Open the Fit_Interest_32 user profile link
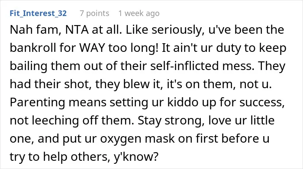 tap(38, 13)
